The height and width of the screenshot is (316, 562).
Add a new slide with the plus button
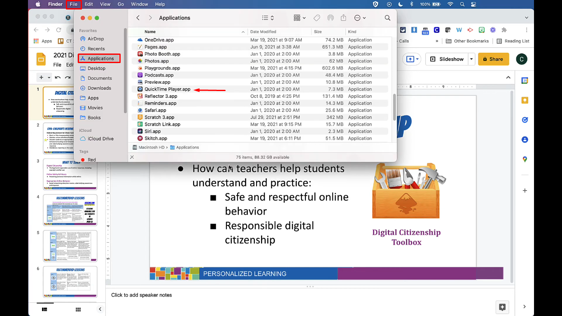[x=41, y=77]
